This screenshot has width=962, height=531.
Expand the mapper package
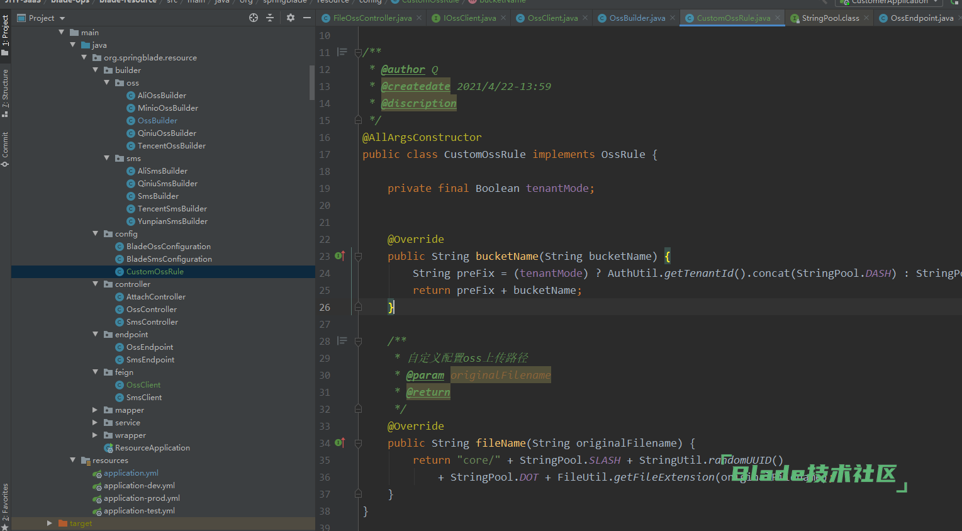tap(96, 410)
